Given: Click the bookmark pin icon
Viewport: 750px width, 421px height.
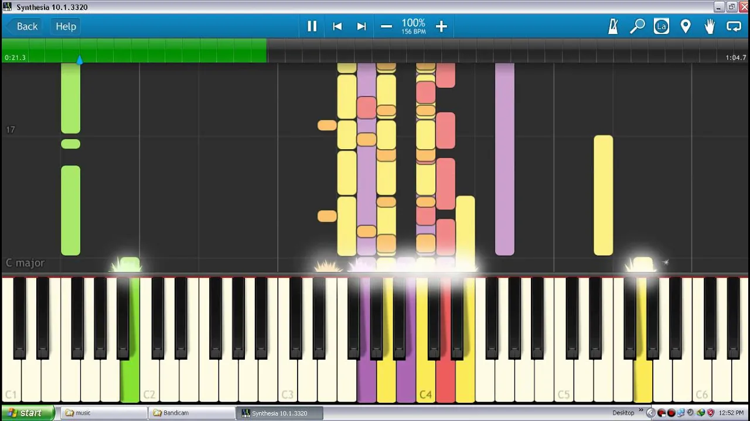Looking at the screenshot, I should pos(686,26).
